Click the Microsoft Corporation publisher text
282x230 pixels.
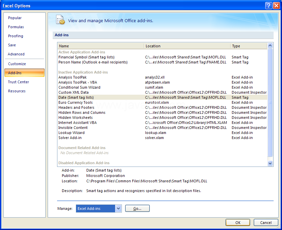pos(105,176)
